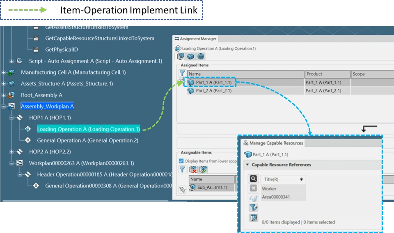Click the Scope column header
Screen dimensions: 394x233
point(372,74)
